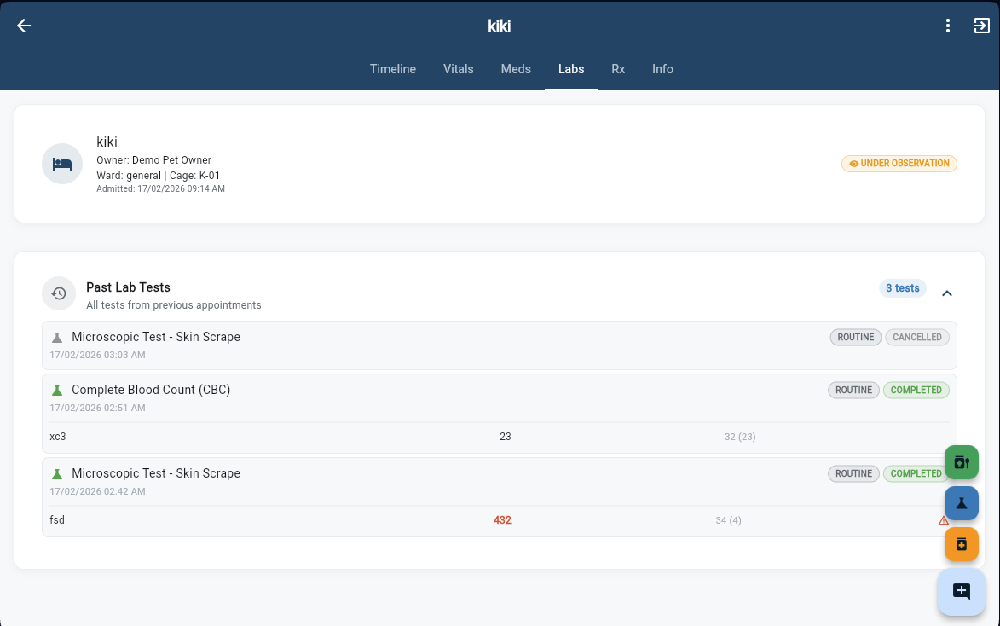Open the three-dot overflow menu
Image resolution: width=1000 pixels, height=626 pixels.
click(x=947, y=25)
